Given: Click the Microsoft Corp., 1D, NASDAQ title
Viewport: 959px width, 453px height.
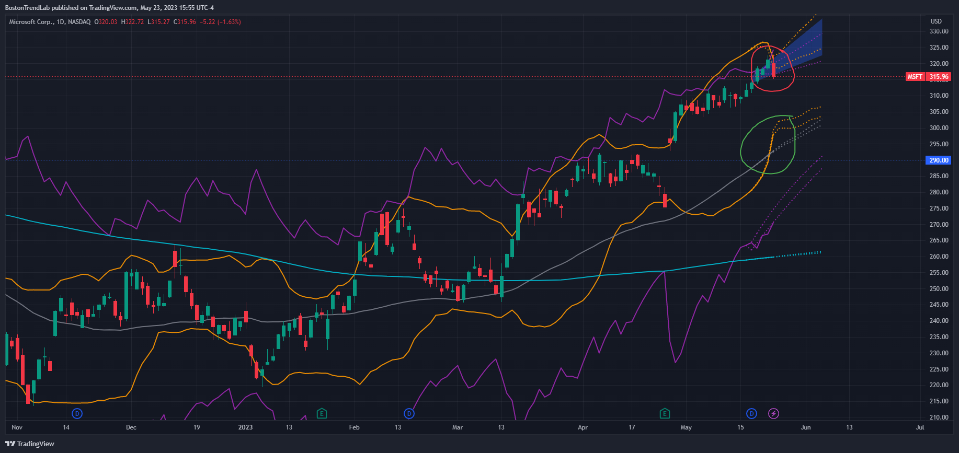Looking at the screenshot, I should tap(50, 22).
